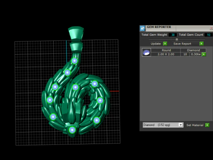Click the Total Gem Weight value .30
Viewport: 213px width, 160px height.
click(x=173, y=35)
